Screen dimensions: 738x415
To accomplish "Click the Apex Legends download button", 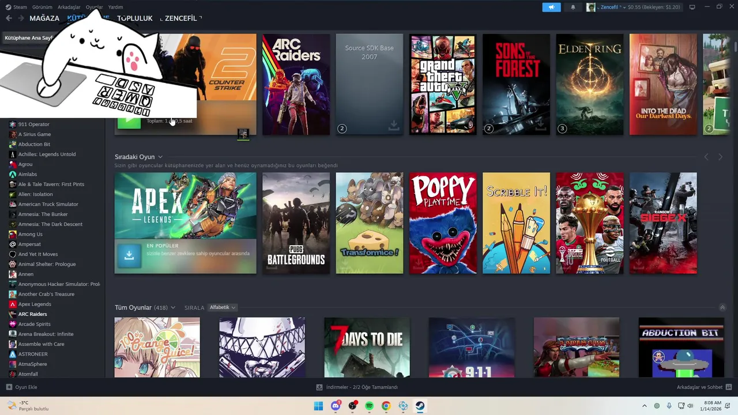I will (129, 256).
